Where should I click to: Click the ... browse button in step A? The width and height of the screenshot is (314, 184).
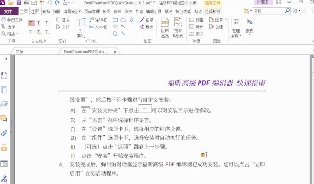[x=145, y=108]
